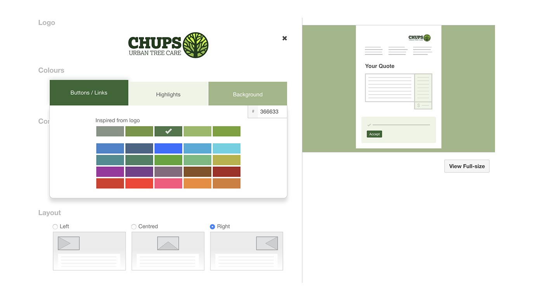537x291 pixels.
Task: Choose the brown palette swatch
Action: click(197, 172)
